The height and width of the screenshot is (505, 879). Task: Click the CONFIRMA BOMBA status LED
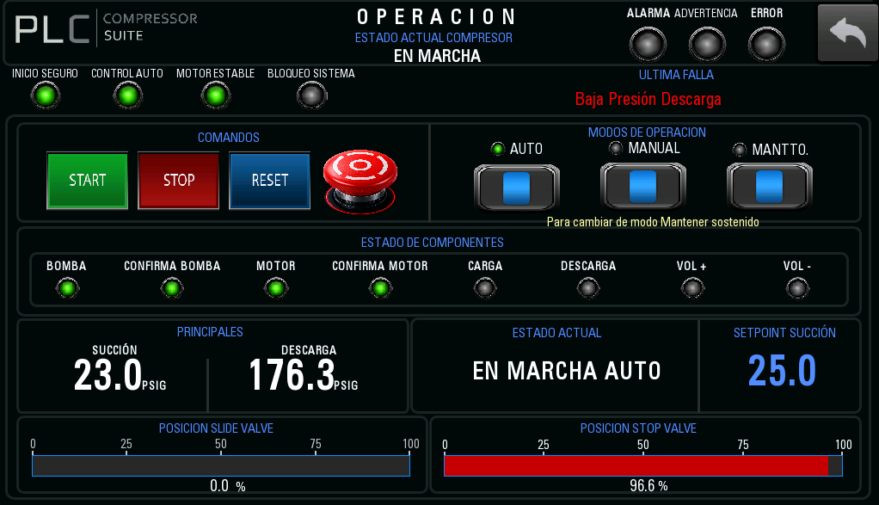coord(172,288)
